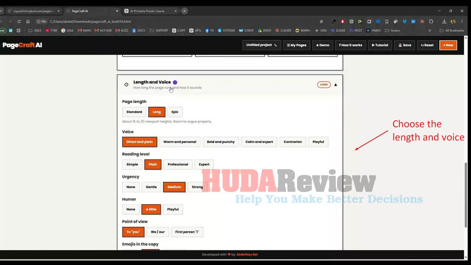This screenshot has width=471, height=265.
Task: Select Epic page length
Action: pyautogui.click(x=175, y=112)
